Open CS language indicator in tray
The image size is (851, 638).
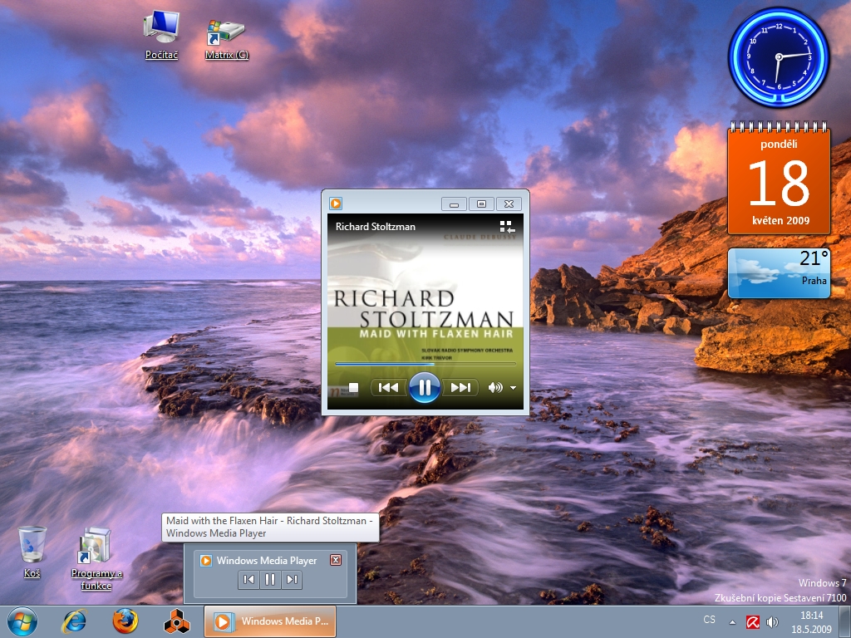click(709, 620)
